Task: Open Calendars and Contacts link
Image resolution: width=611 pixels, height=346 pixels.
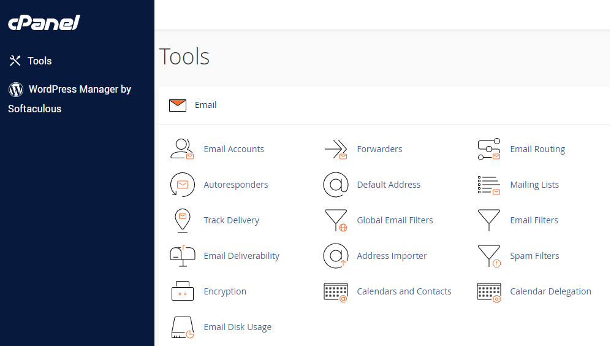Action: (404, 291)
